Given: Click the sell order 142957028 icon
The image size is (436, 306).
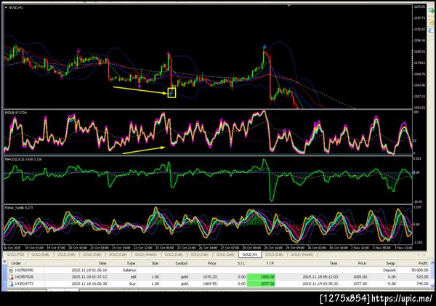Looking at the screenshot, I should pyautogui.click(x=11, y=277).
